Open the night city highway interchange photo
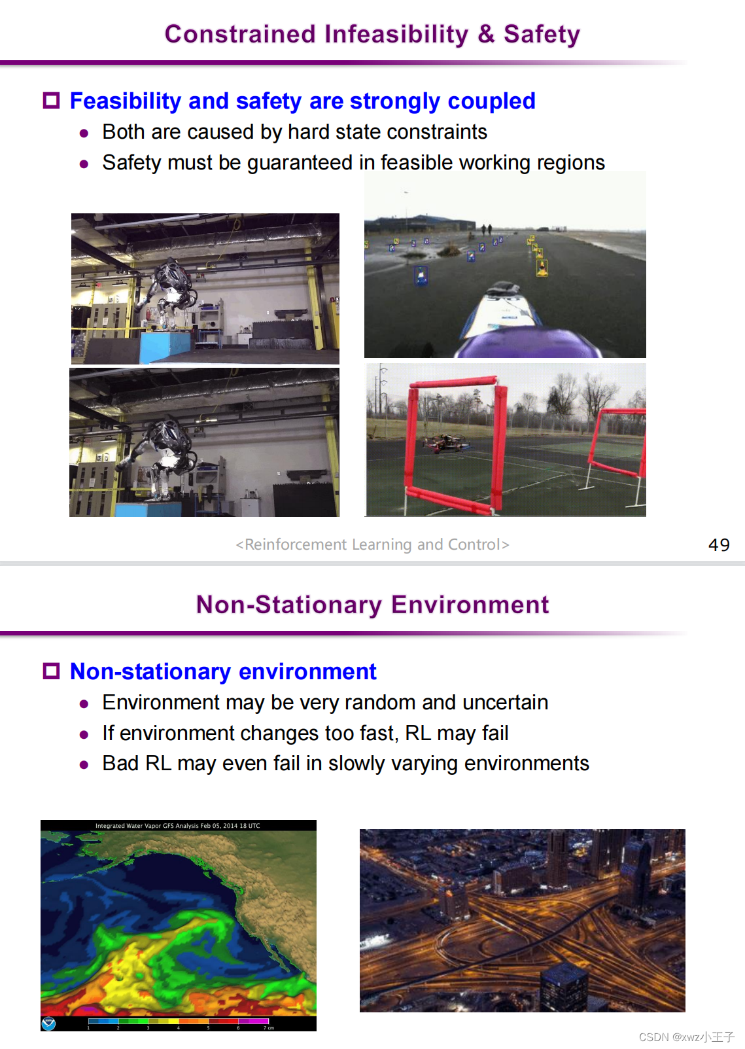 point(523,921)
